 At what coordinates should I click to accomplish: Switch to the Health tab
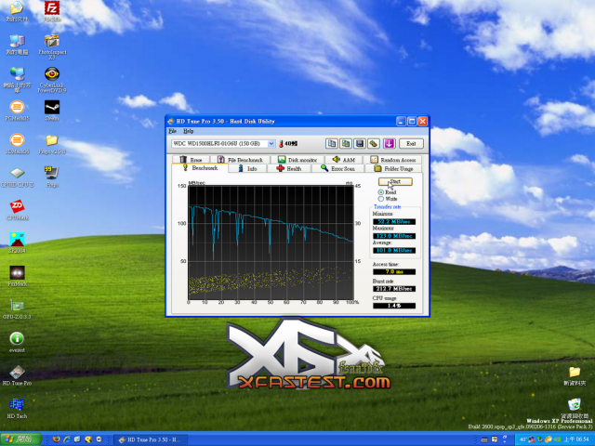pyautogui.click(x=289, y=168)
